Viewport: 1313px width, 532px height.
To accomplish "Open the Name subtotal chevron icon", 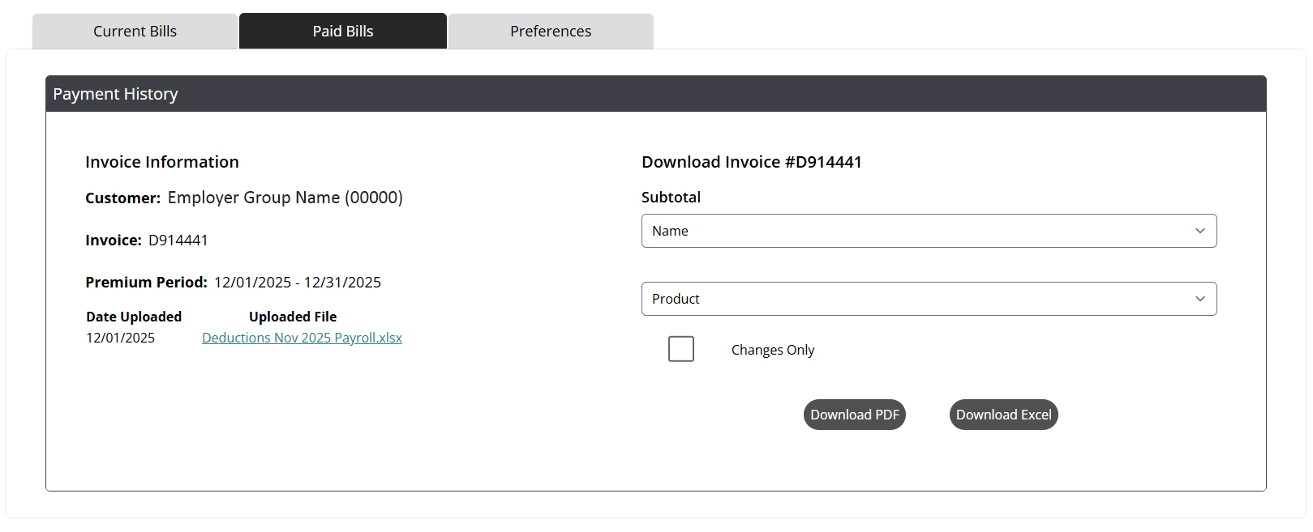I will 1200,231.
